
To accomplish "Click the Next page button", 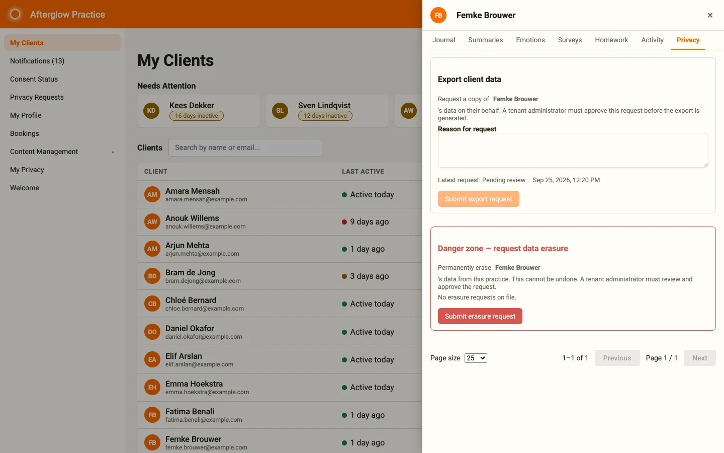I will point(699,358).
